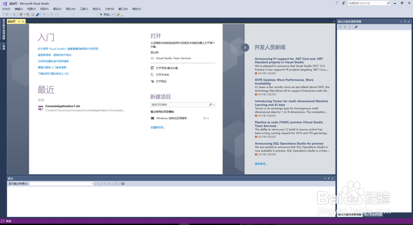Close the start page tab

click(x=23, y=21)
